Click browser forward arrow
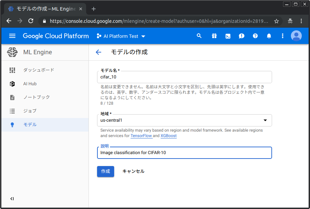 pyautogui.click(x=20, y=21)
